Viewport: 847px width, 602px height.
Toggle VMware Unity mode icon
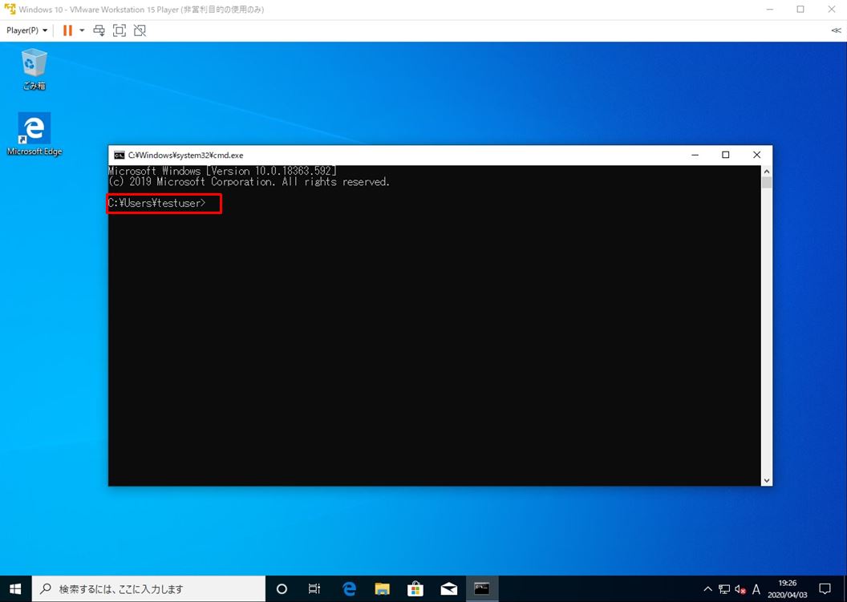coord(140,30)
